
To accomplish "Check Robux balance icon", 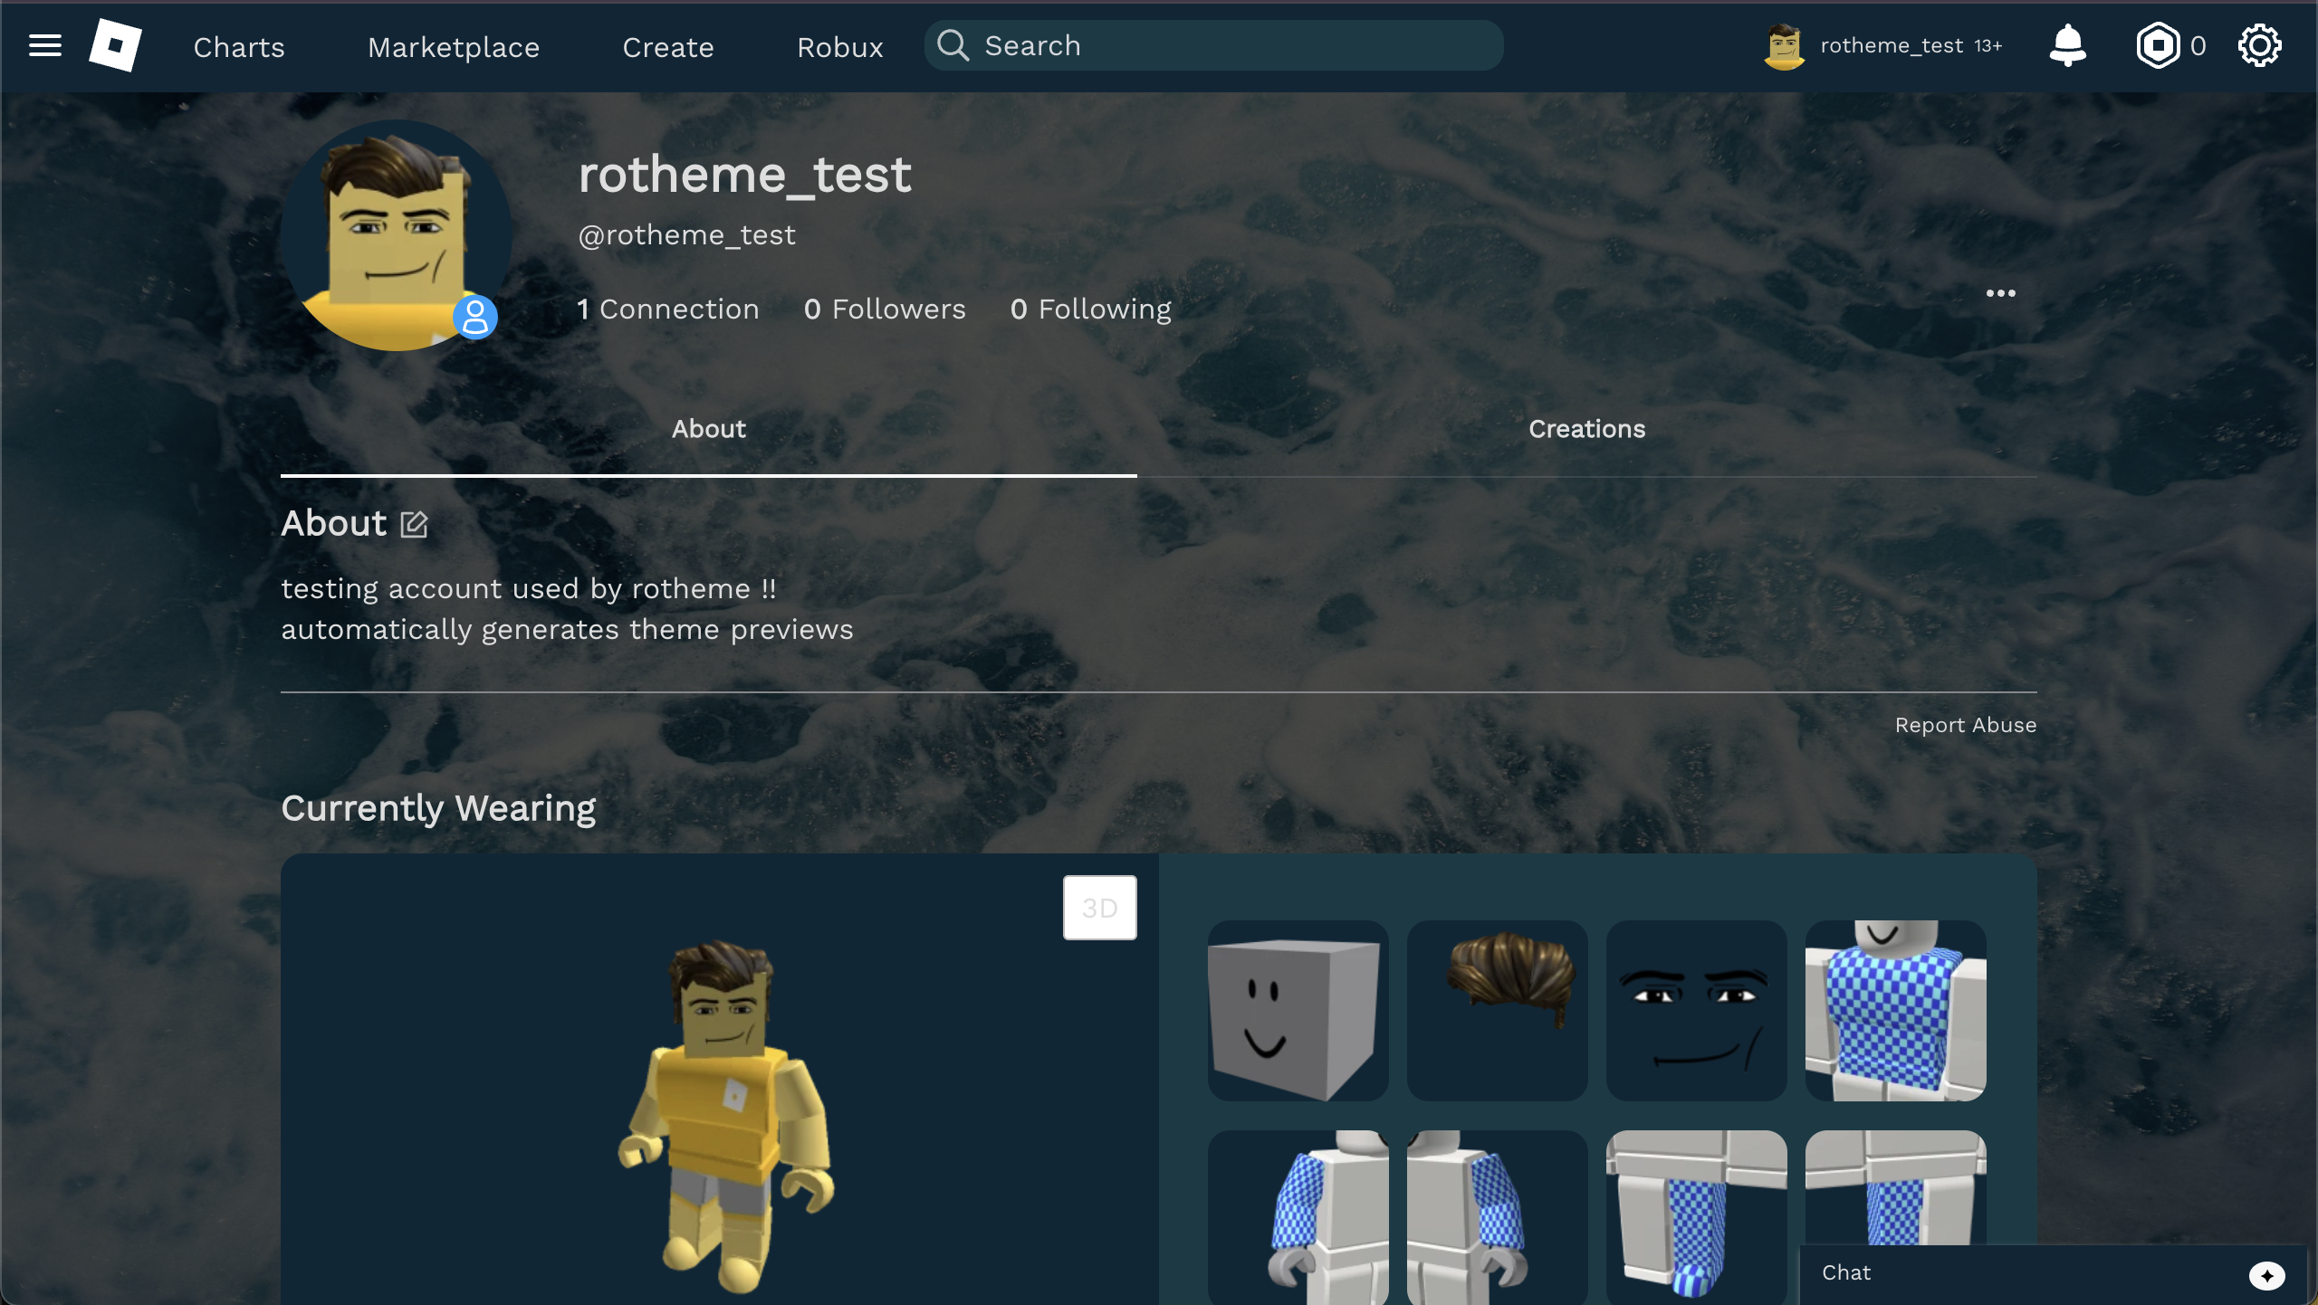I will coord(2159,45).
